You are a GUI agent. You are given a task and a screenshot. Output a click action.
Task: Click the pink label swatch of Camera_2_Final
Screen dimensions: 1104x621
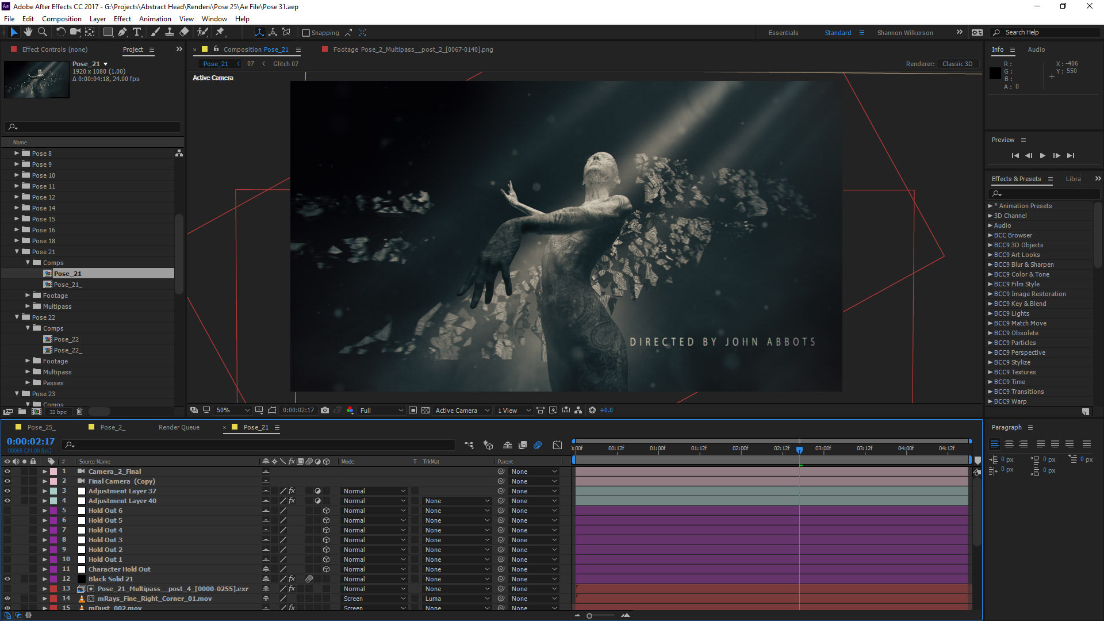coord(53,471)
